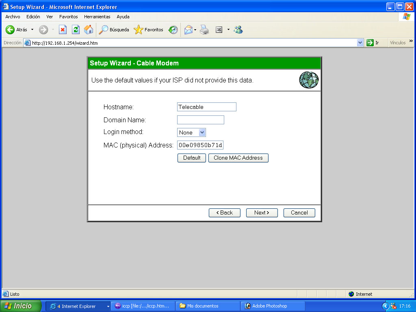416x312 pixels.
Task: Expand the forward history dropdown arrow
Action: [53, 30]
